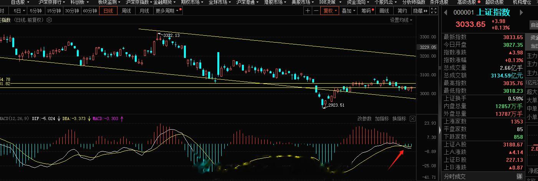538x181 pixels.
Task: Click 加指标 to add indicator
Action: (382, 119)
